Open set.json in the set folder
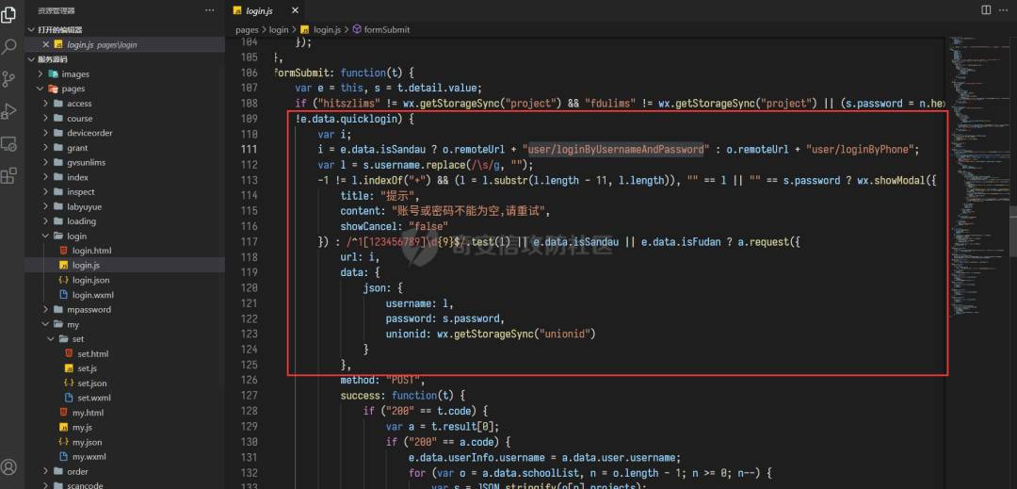The image size is (1017, 489). [x=91, y=383]
